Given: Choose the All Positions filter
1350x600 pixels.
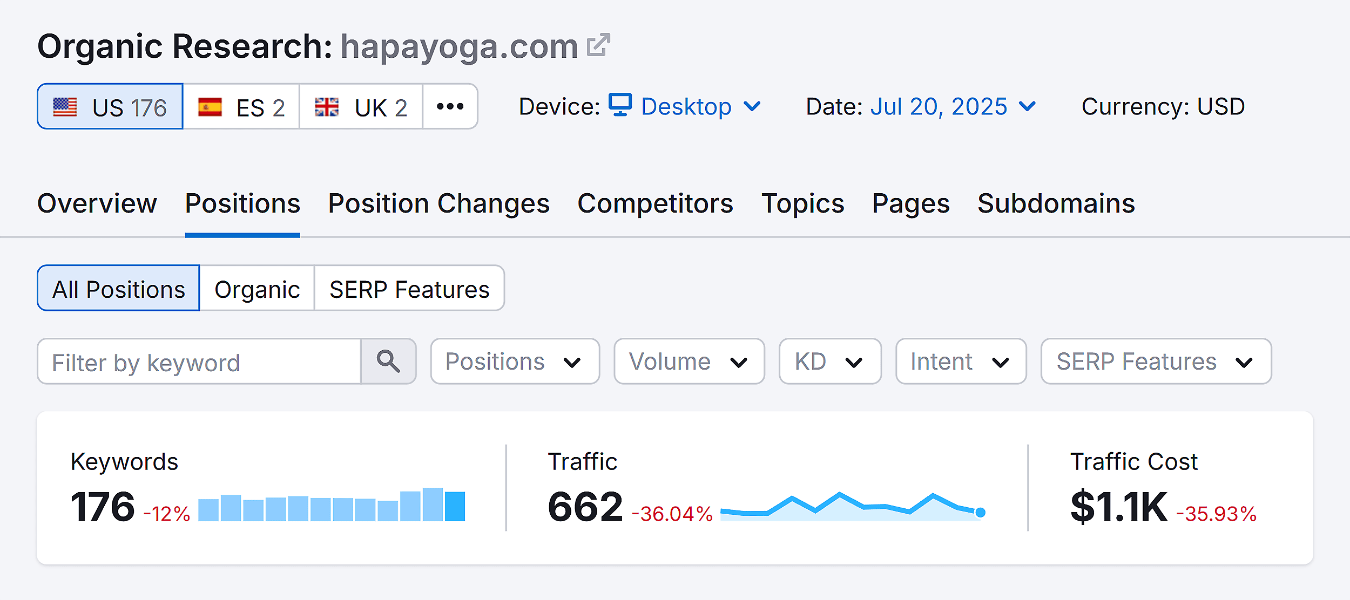Looking at the screenshot, I should tap(118, 288).
